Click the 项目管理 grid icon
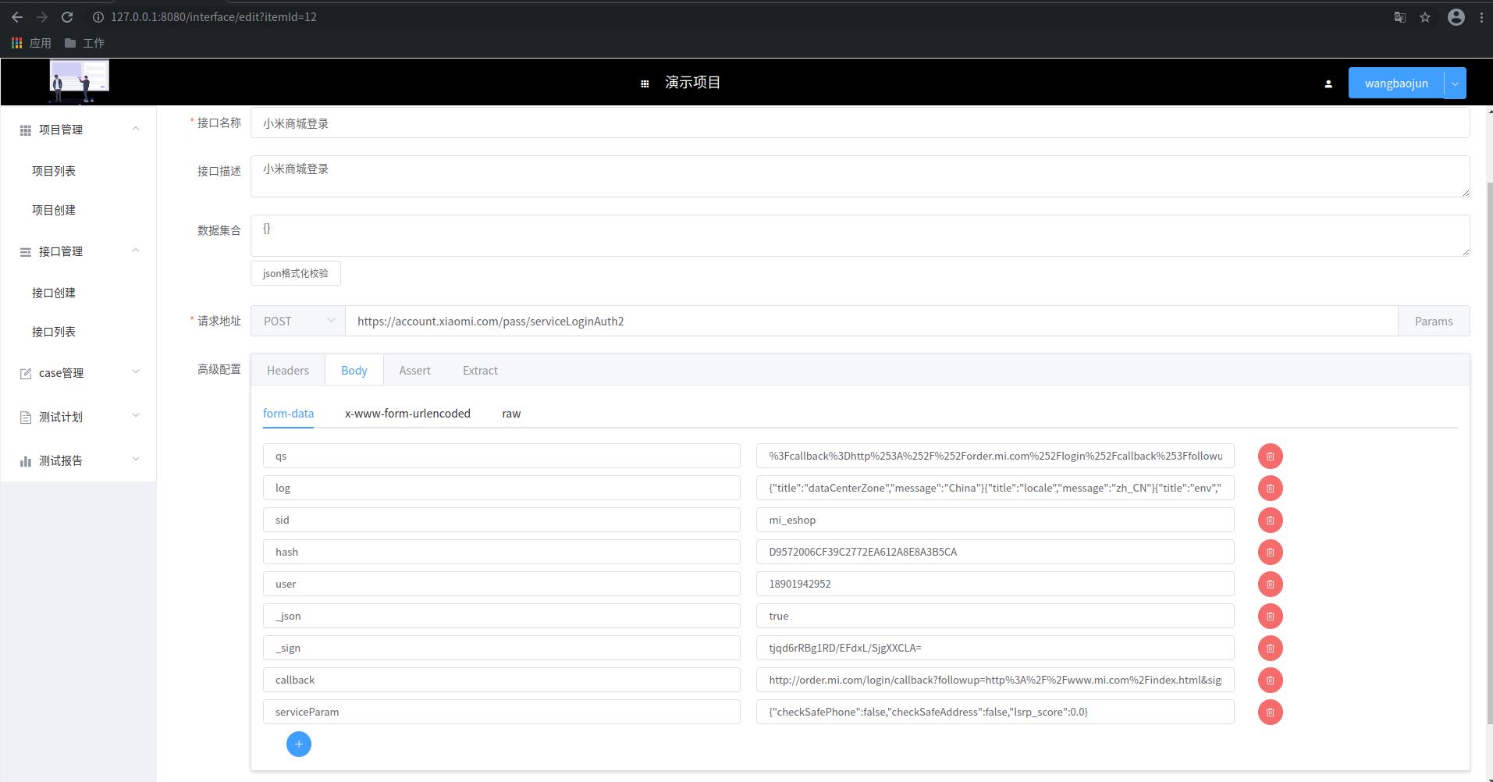This screenshot has height=782, width=1493. click(26, 130)
